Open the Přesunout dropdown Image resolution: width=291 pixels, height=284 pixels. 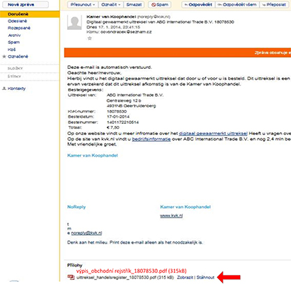click(83, 5)
